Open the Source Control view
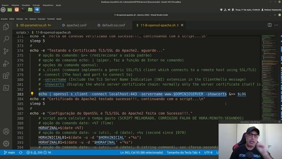The image size is (282, 159). (x=6, y=51)
